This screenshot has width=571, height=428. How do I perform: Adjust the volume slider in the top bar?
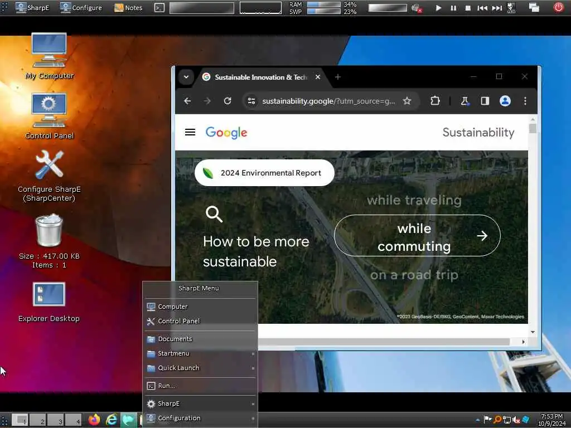click(388, 8)
